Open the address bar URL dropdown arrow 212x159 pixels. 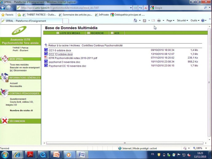(x=131, y=8)
